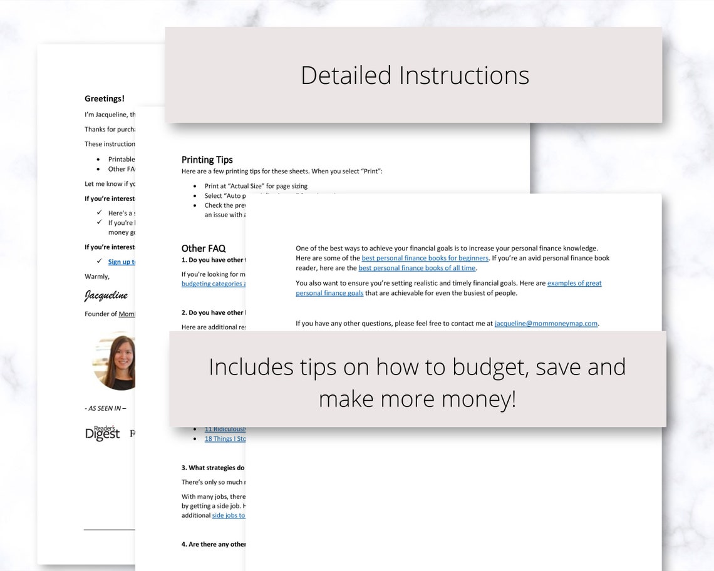Open the side jobs link
Screen dimensions: 714x571
(x=229, y=515)
